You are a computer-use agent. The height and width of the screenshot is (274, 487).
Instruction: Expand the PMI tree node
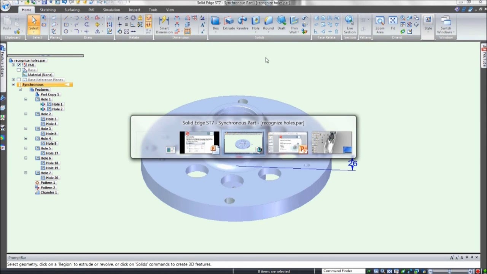tap(13, 65)
